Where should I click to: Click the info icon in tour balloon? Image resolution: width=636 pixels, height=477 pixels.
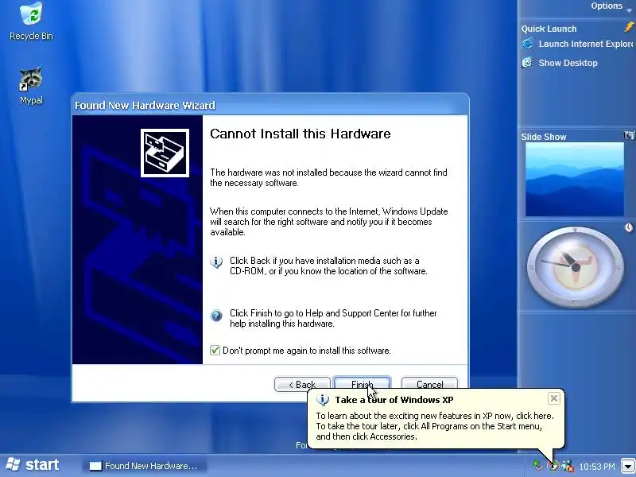click(323, 400)
